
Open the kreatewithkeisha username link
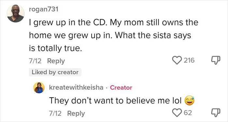click(x=76, y=87)
